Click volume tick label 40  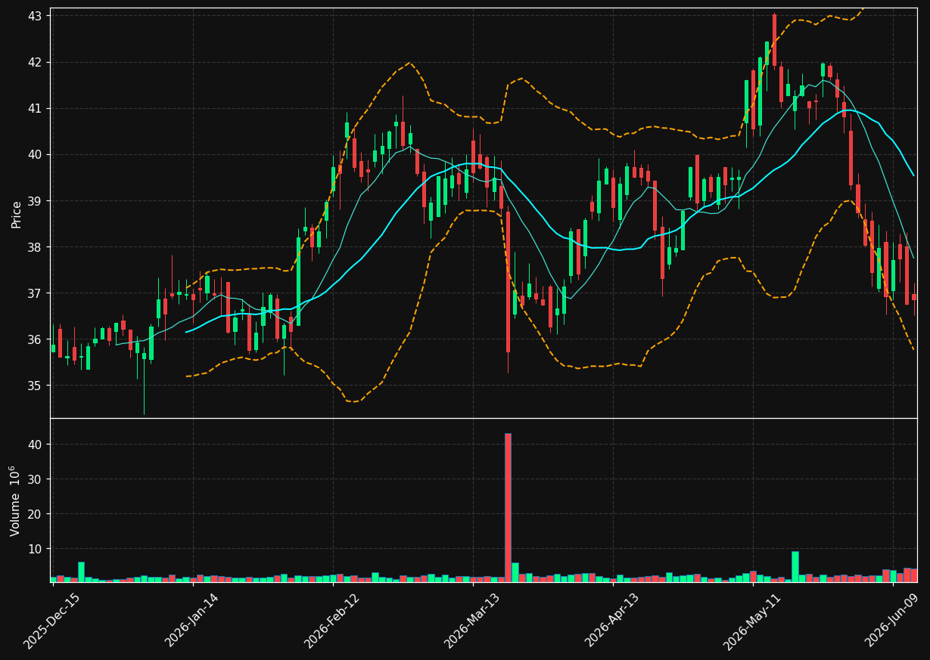pos(36,445)
